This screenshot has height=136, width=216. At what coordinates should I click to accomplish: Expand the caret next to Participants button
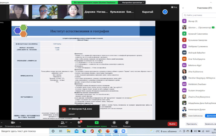pyautogui.click(x=70, y=122)
